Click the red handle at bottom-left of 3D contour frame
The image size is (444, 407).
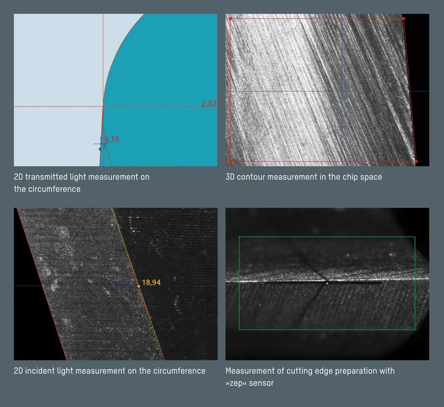point(230,161)
